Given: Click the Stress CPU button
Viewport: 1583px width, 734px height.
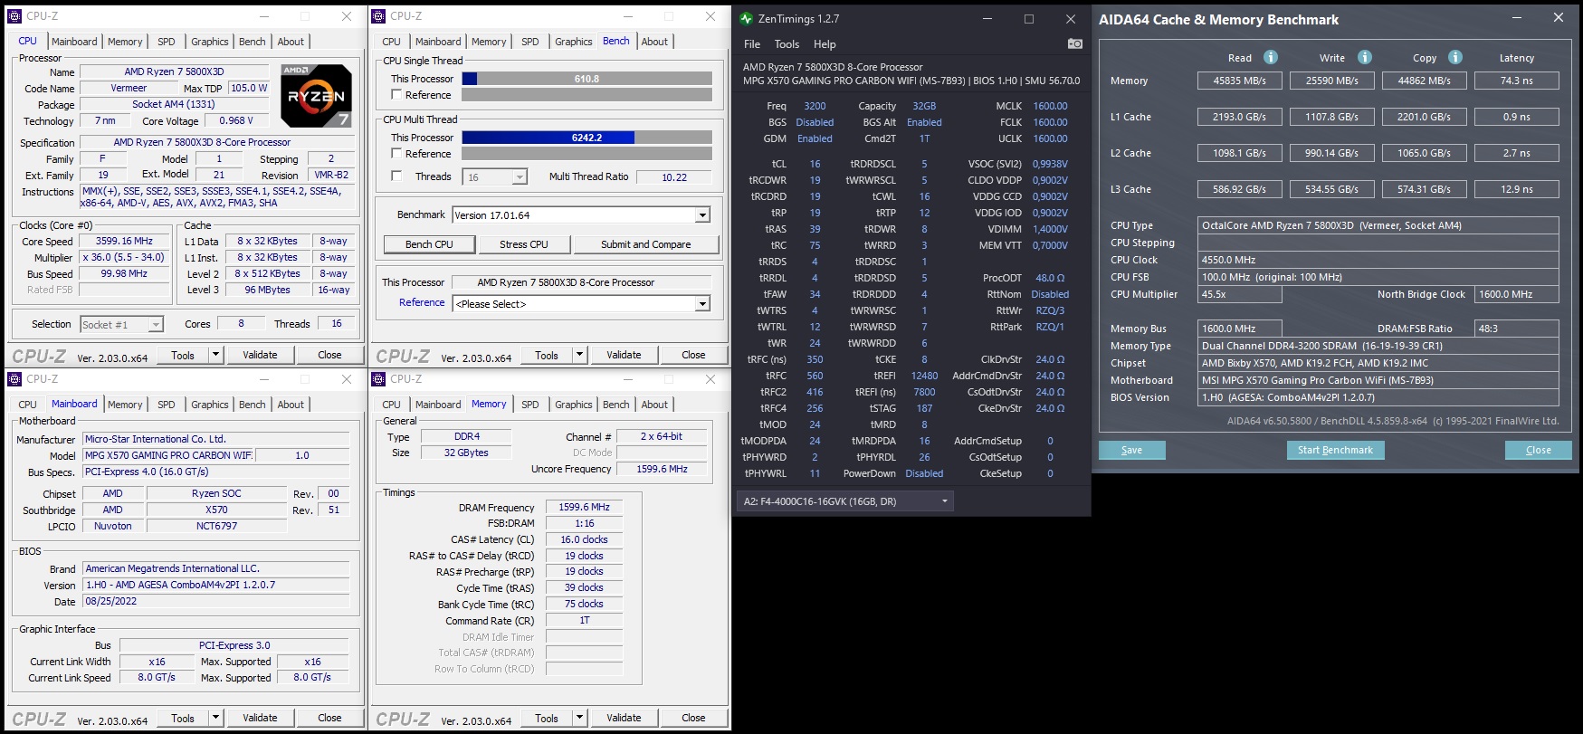Looking at the screenshot, I should [524, 244].
